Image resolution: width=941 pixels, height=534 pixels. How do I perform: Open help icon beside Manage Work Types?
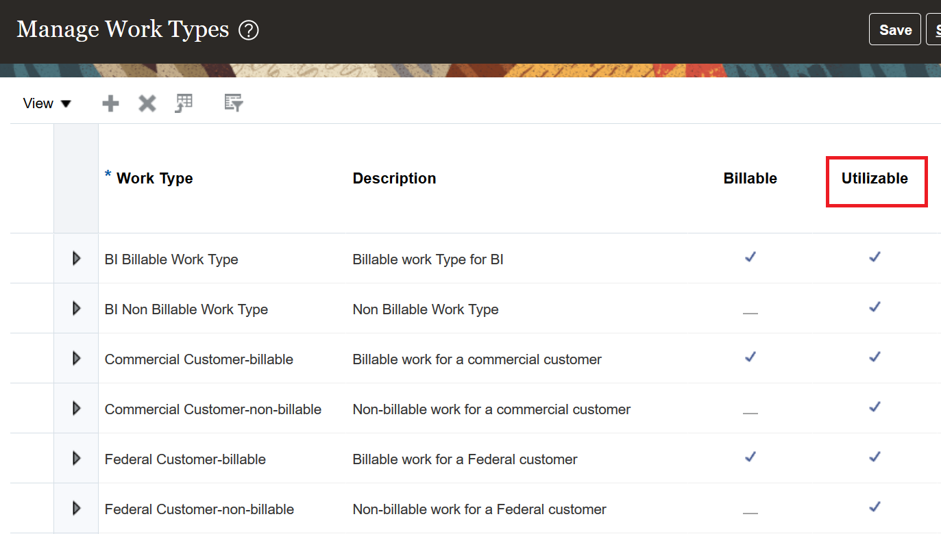pos(248,30)
